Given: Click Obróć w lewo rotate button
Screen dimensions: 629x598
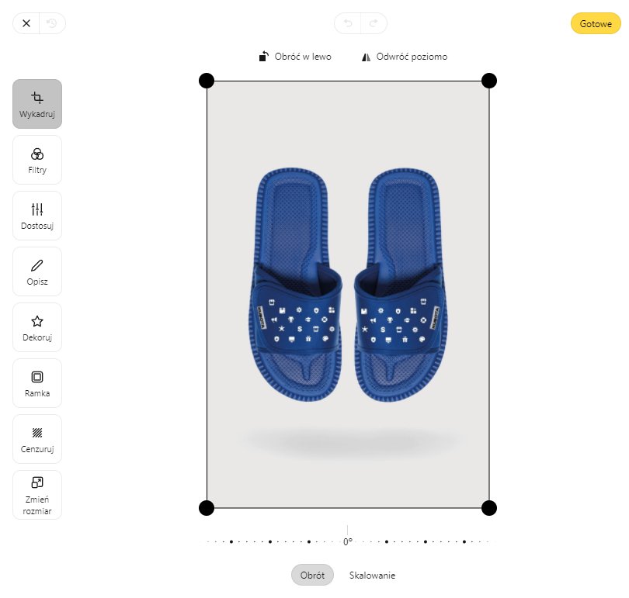Looking at the screenshot, I should pyautogui.click(x=295, y=57).
